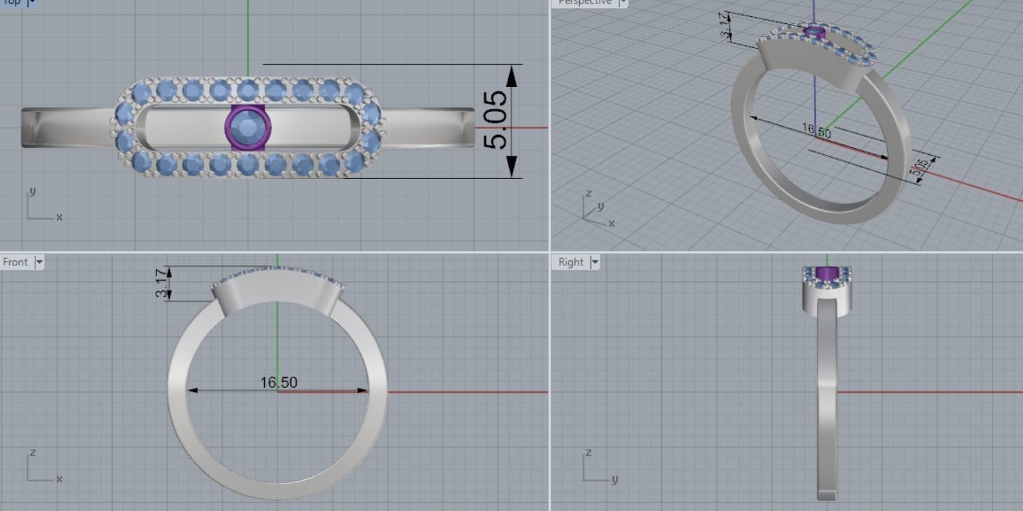Select the 5.05 dimension text in Top view
The image size is (1023, 511).
[x=496, y=120]
